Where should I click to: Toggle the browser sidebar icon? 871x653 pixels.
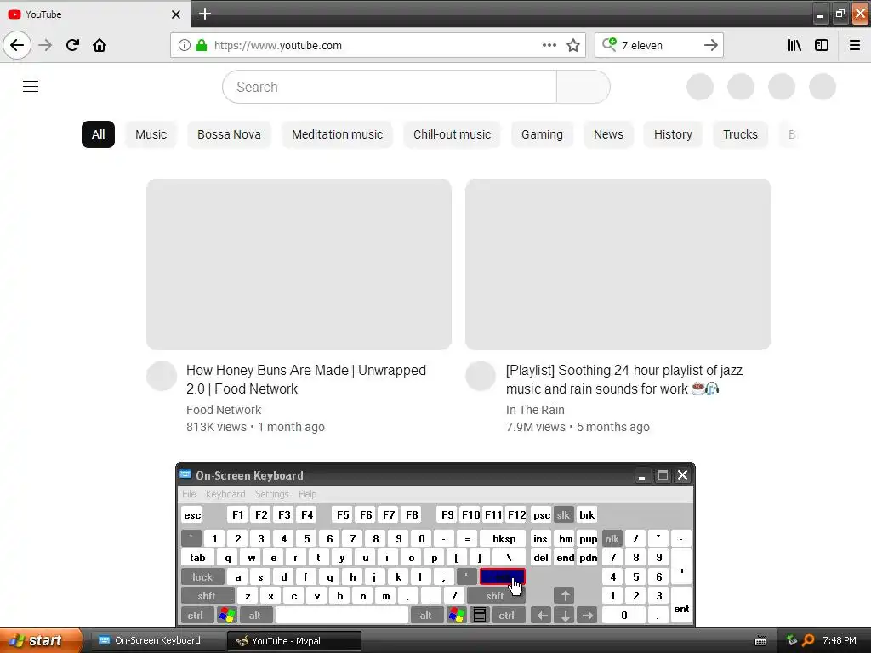coord(822,45)
